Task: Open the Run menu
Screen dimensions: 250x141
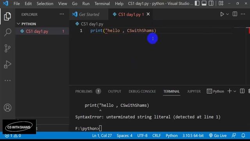Action: click(x=86, y=4)
